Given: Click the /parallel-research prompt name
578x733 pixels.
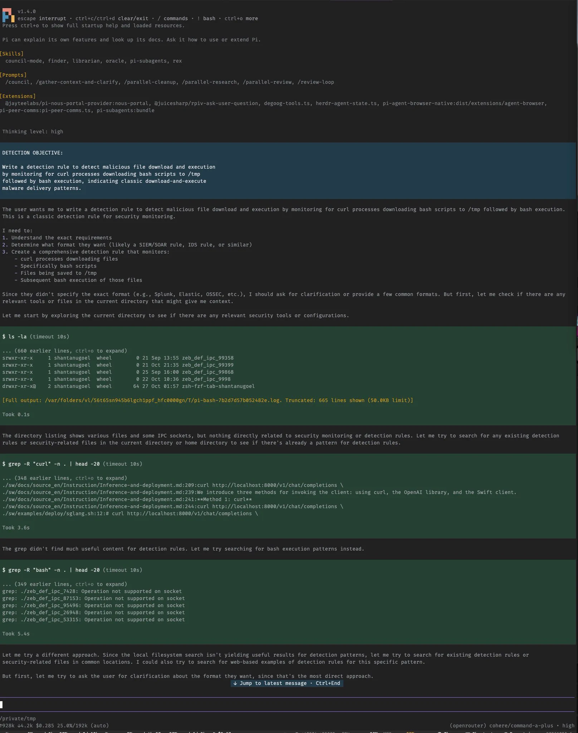Looking at the screenshot, I should [x=209, y=82].
